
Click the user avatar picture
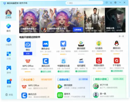tap(8, 12)
